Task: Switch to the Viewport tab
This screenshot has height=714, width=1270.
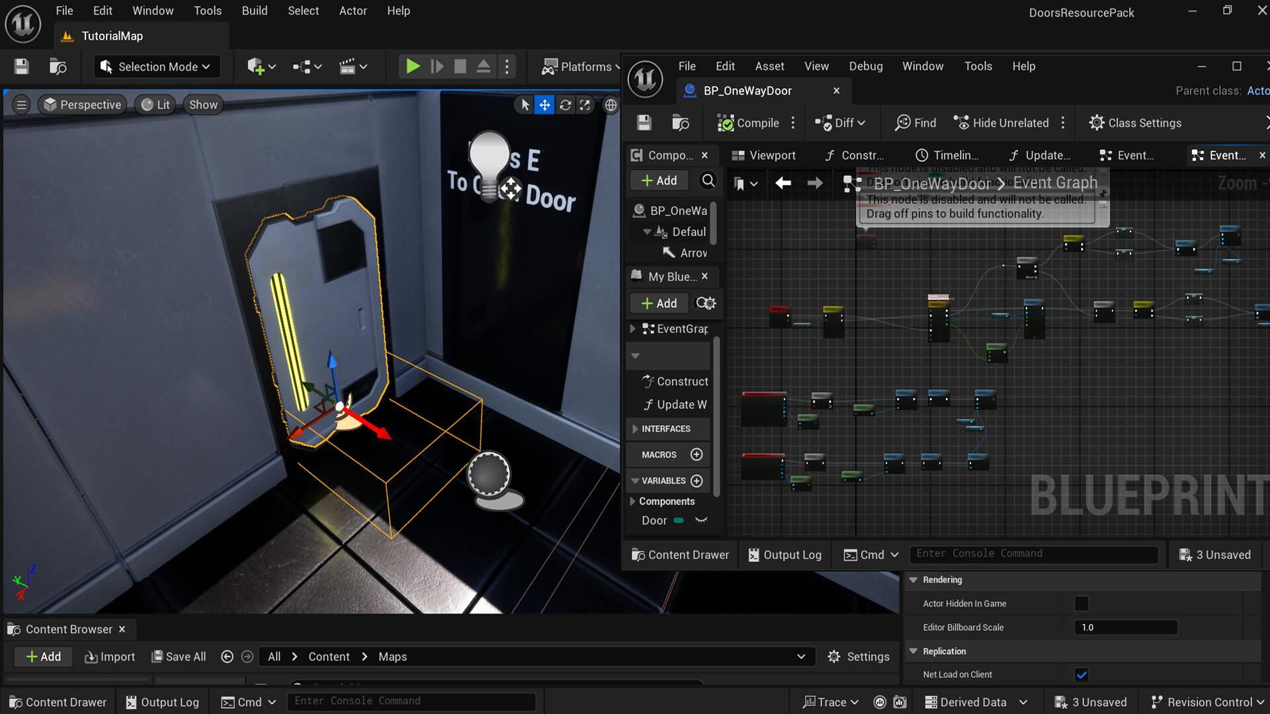Action: (765, 155)
